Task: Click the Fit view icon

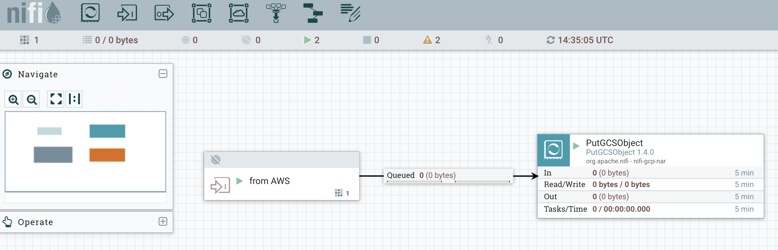Action: point(56,99)
